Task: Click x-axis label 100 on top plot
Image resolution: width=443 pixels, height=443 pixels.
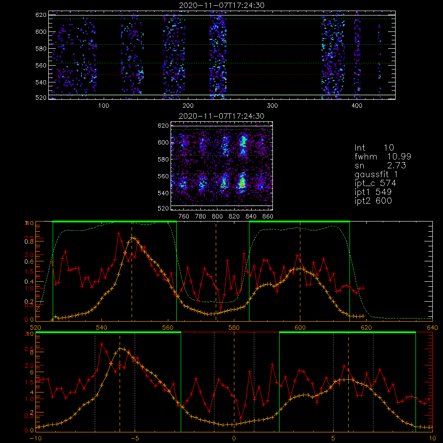Action: pyautogui.click(x=104, y=106)
